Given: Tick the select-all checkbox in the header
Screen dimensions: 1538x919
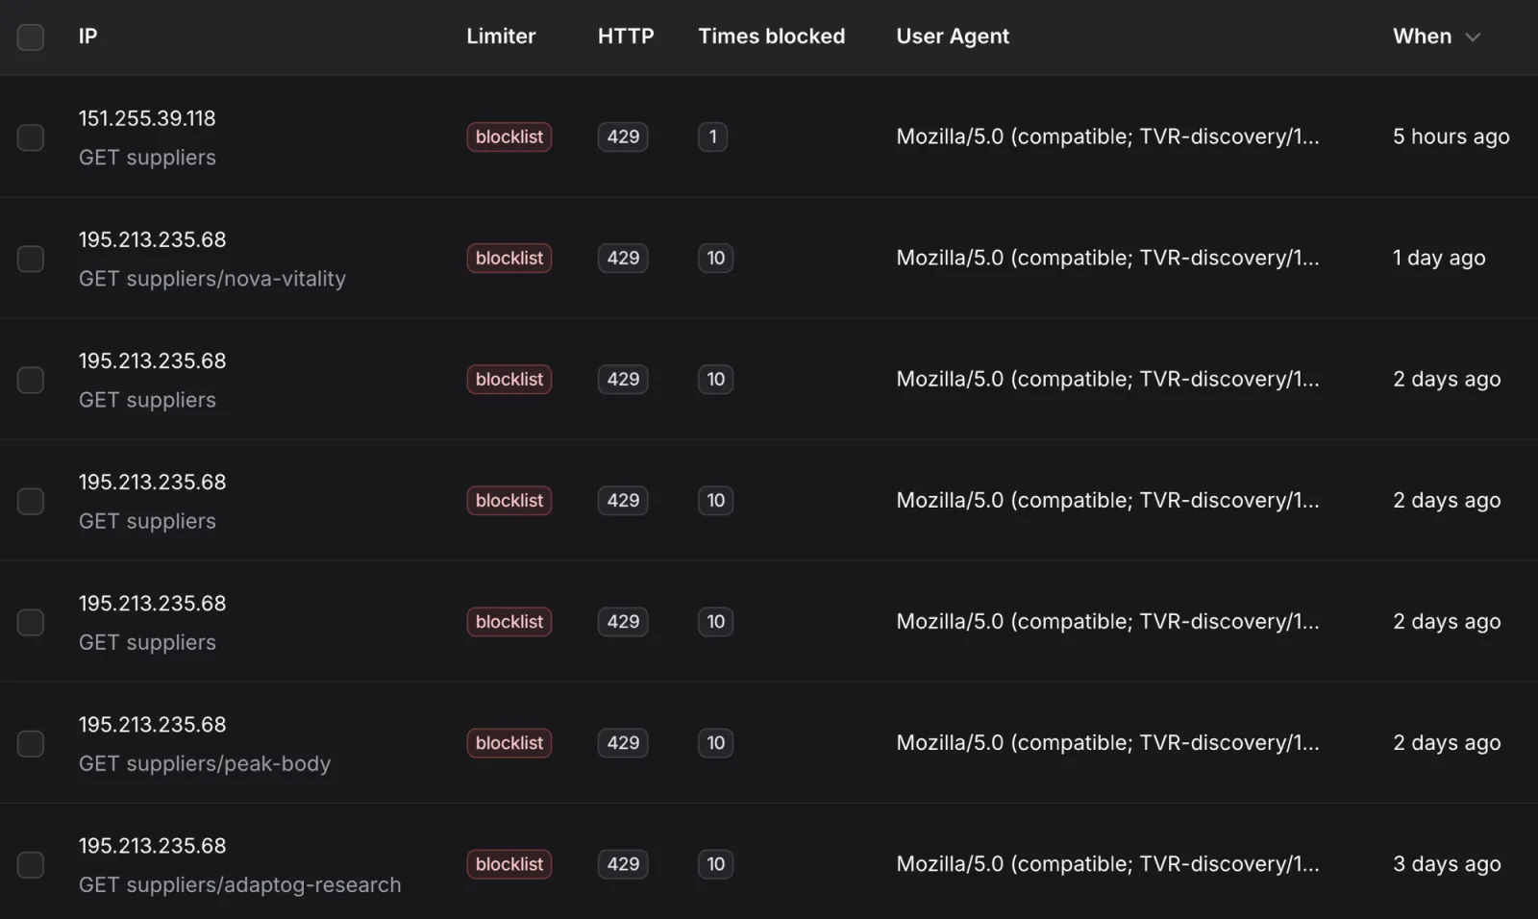Looking at the screenshot, I should tap(31, 37).
